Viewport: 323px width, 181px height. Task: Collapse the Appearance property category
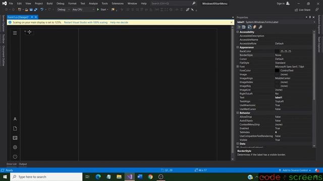click(238, 47)
